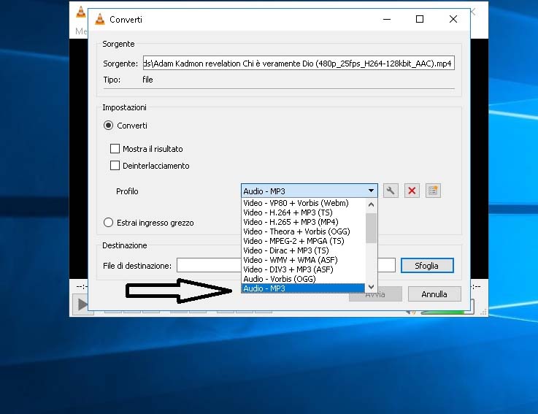Click the Sorgente file path field
Image resolution: width=538 pixels, height=414 pixels.
pyautogui.click(x=299, y=64)
